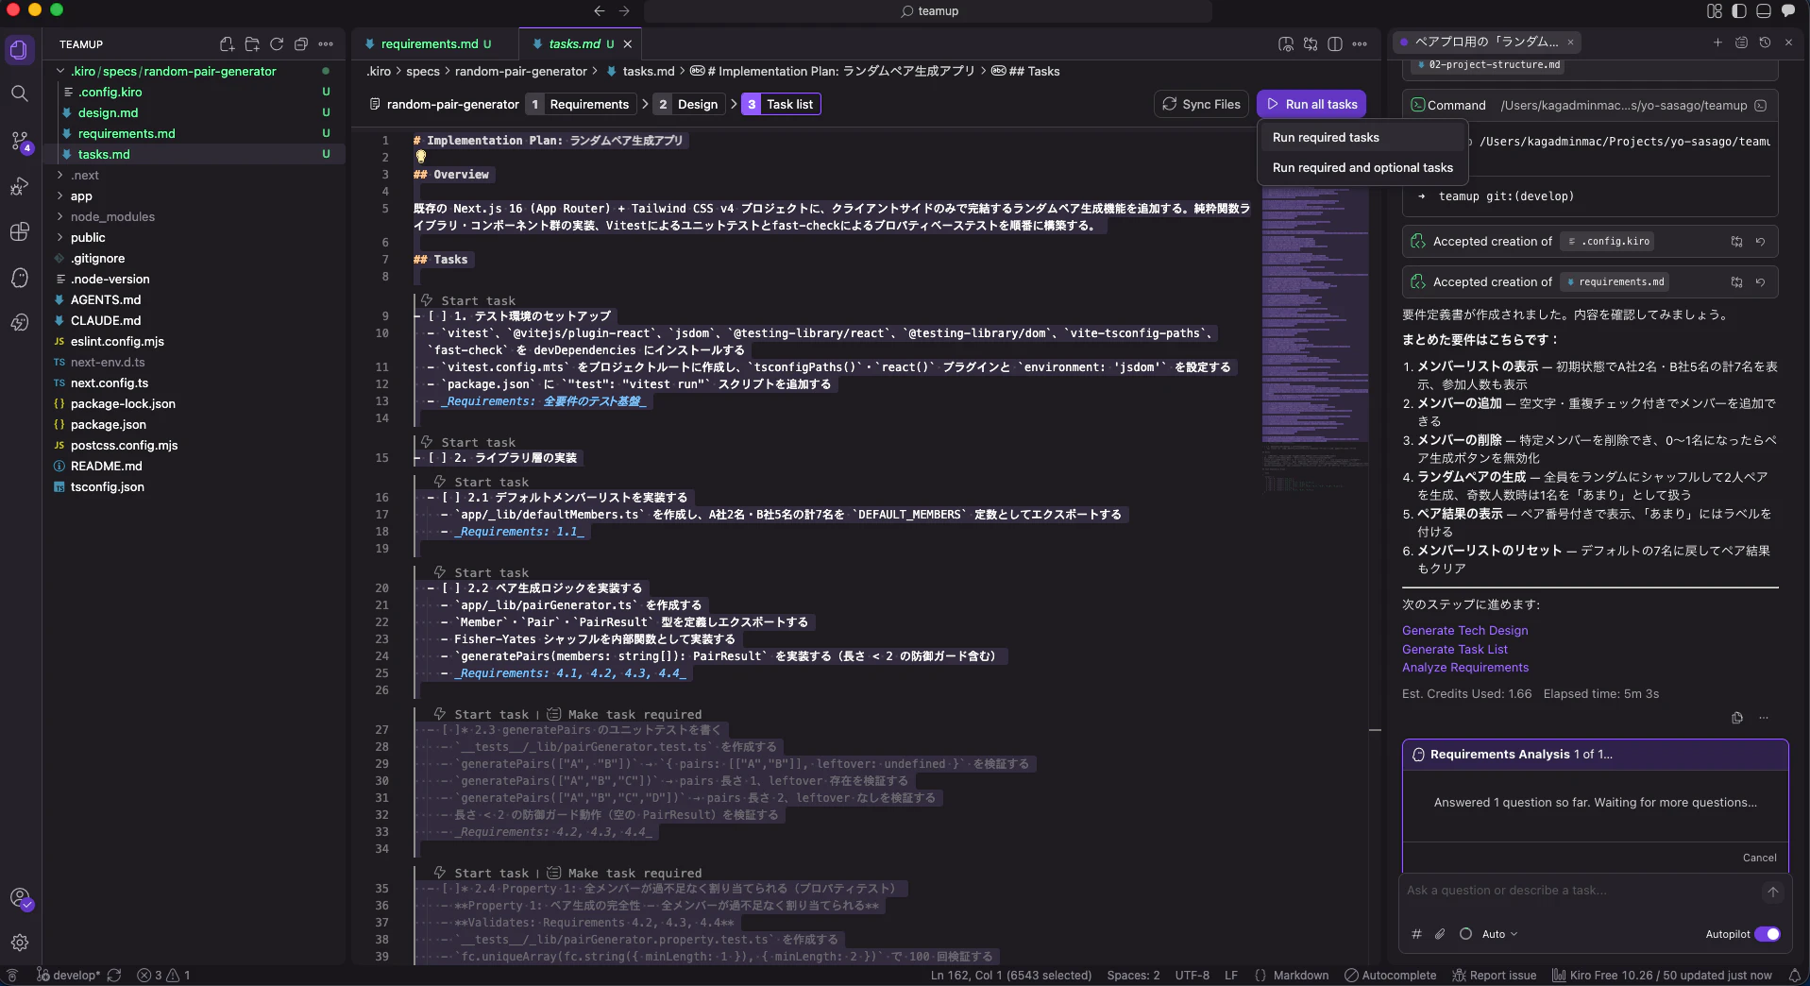Click the Sync Files button
Image resolution: width=1810 pixels, height=986 pixels.
pos(1201,105)
